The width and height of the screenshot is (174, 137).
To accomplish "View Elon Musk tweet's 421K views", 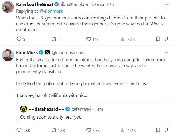I will pyautogui.click(x=123, y=130).
